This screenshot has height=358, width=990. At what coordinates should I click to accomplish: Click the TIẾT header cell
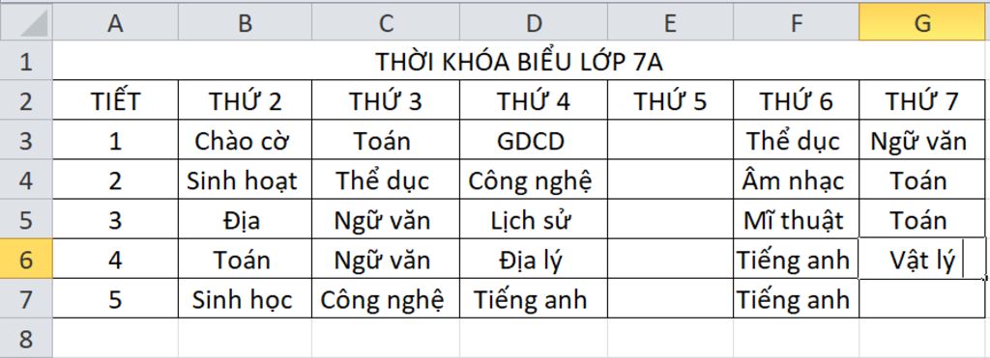[115, 100]
